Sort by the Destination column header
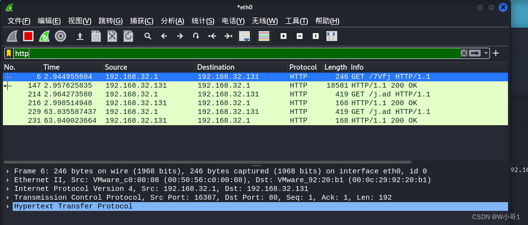The image size is (528, 225). 242,67
